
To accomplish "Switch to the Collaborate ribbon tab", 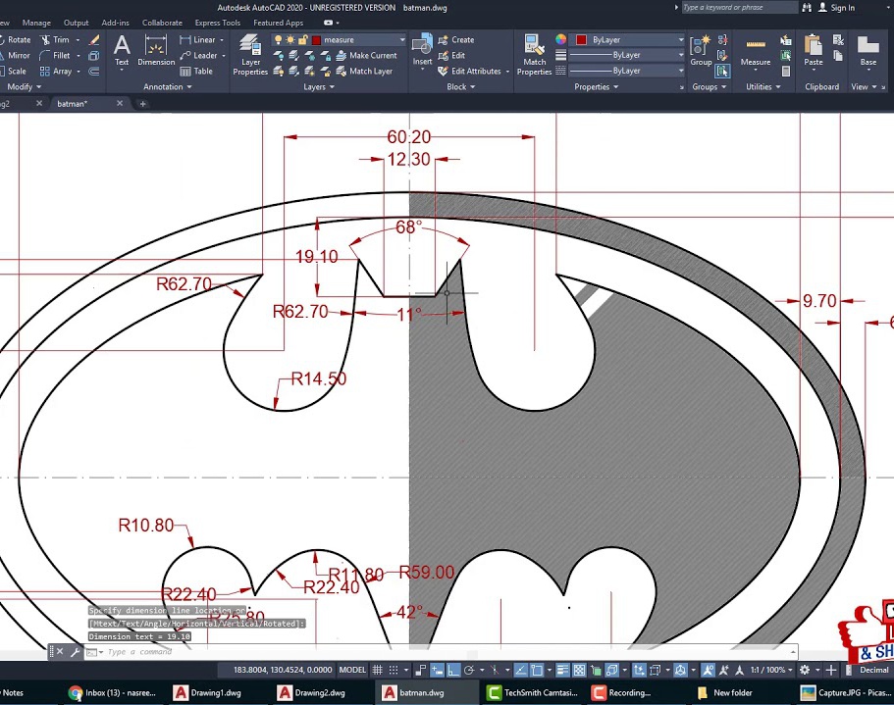I will [162, 23].
